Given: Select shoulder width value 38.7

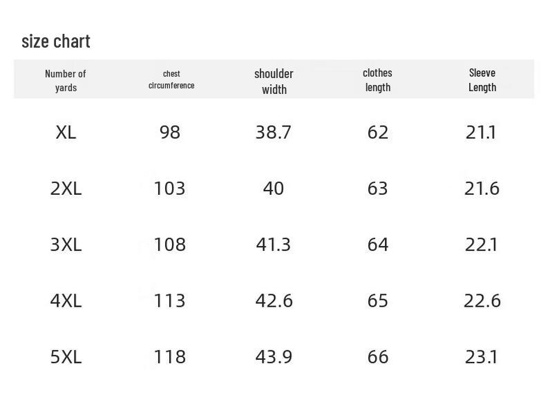Looking at the screenshot, I should click(x=274, y=132).
